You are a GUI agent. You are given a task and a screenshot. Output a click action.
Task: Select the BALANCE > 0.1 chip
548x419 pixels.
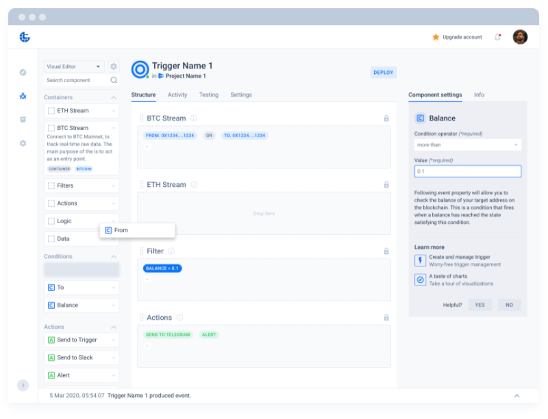coord(162,268)
